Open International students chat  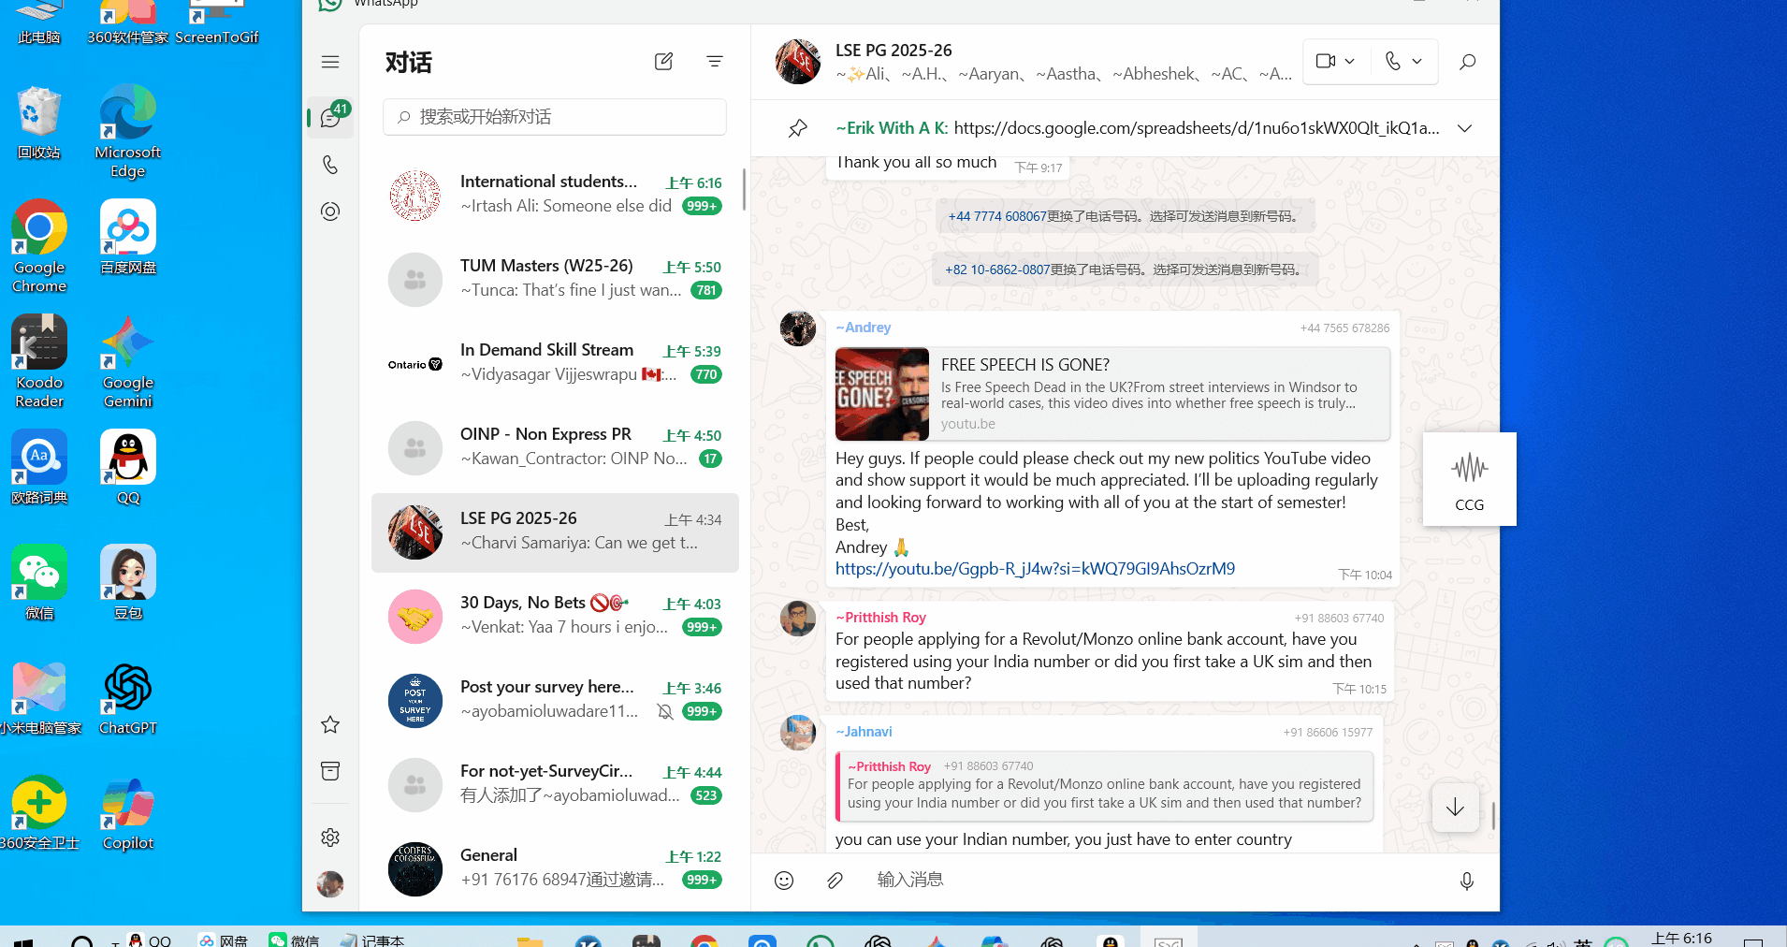(555, 195)
